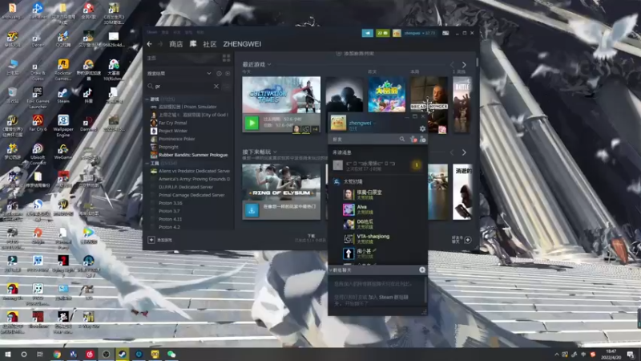The height and width of the screenshot is (361, 641).
Task: Open the green notifications inbox button
Action: click(383, 33)
